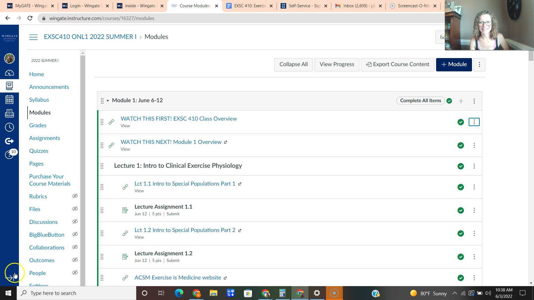Open the kebab menu for Module 1

(x=474, y=101)
